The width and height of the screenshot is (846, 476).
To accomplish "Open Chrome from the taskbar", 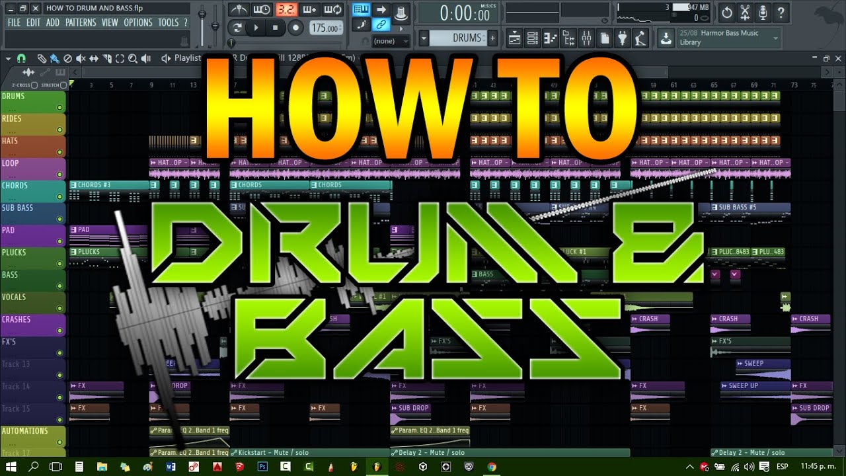I will point(492,467).
